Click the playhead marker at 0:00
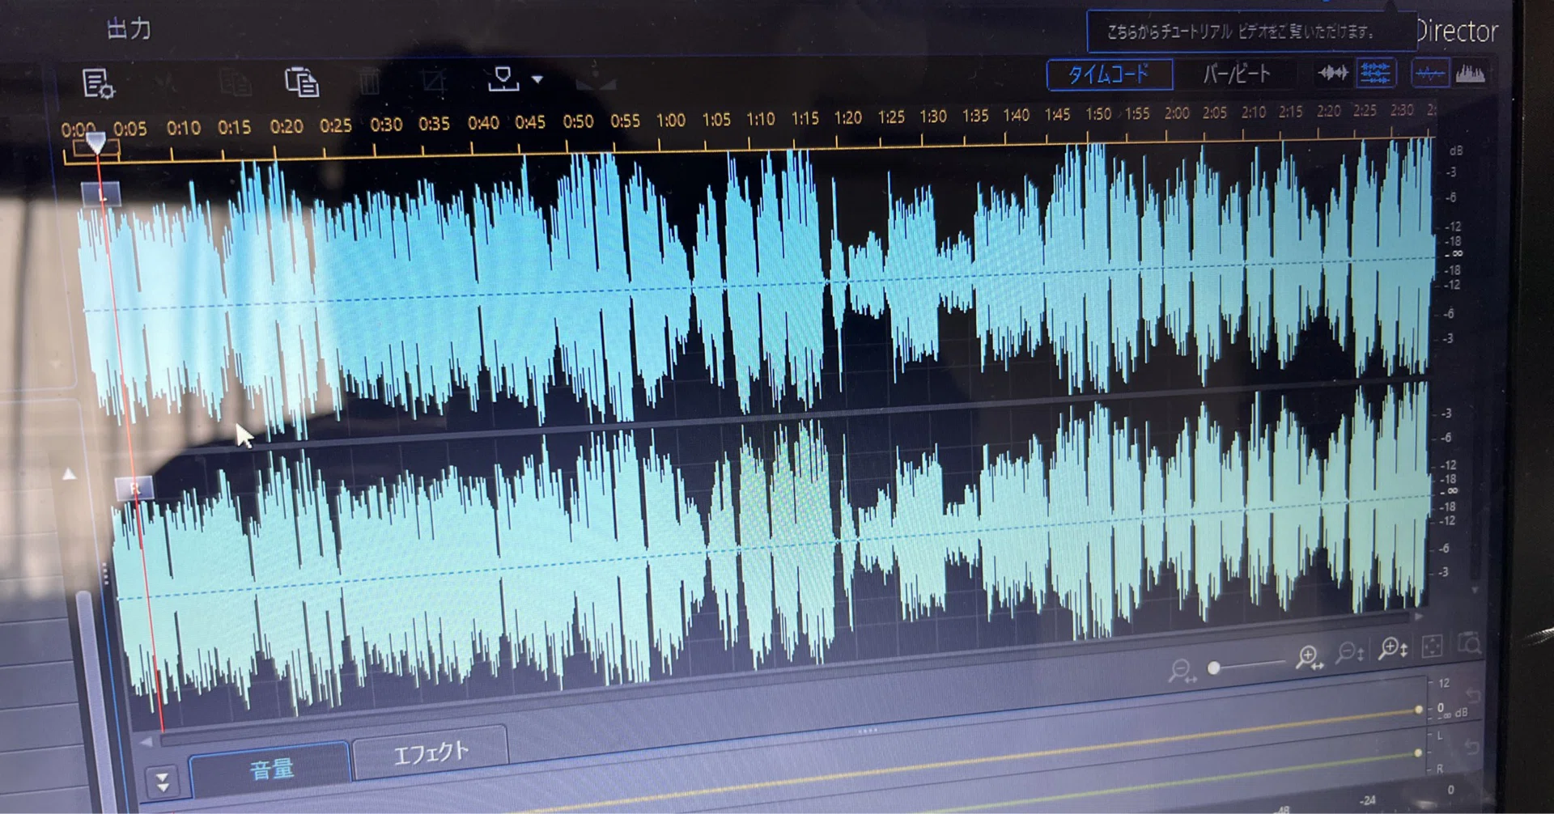 click(x=96, y=144)
